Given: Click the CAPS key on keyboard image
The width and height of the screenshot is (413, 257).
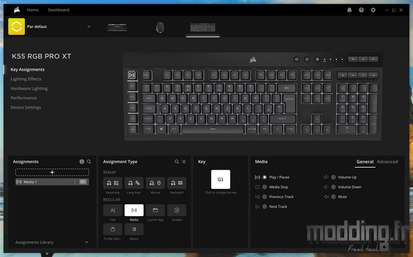Looking at the screenshot, I should click(150, 108).
